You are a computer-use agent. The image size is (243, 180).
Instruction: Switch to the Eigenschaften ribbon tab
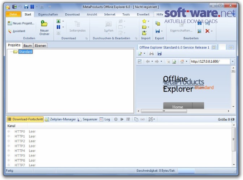point(48,14)
